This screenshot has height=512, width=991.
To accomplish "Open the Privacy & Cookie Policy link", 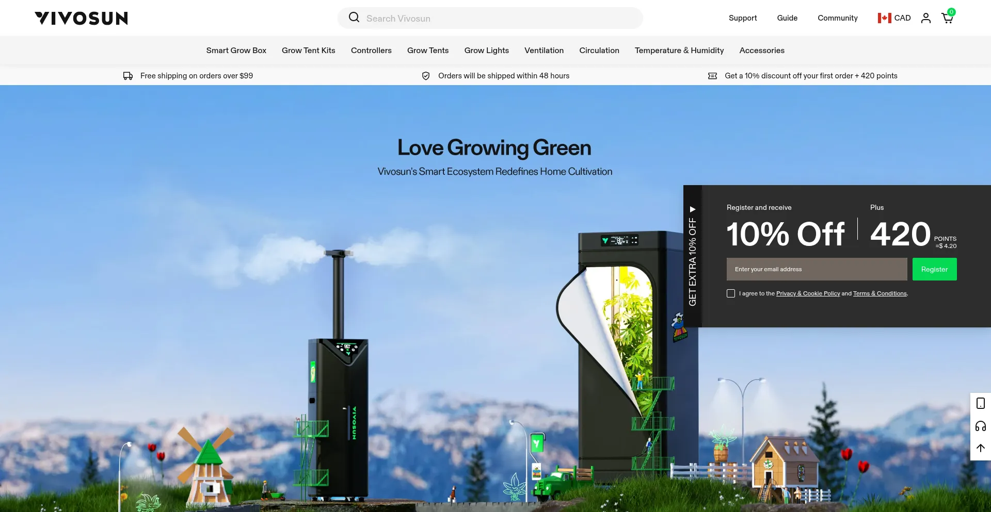I will [x=808, y=293].
